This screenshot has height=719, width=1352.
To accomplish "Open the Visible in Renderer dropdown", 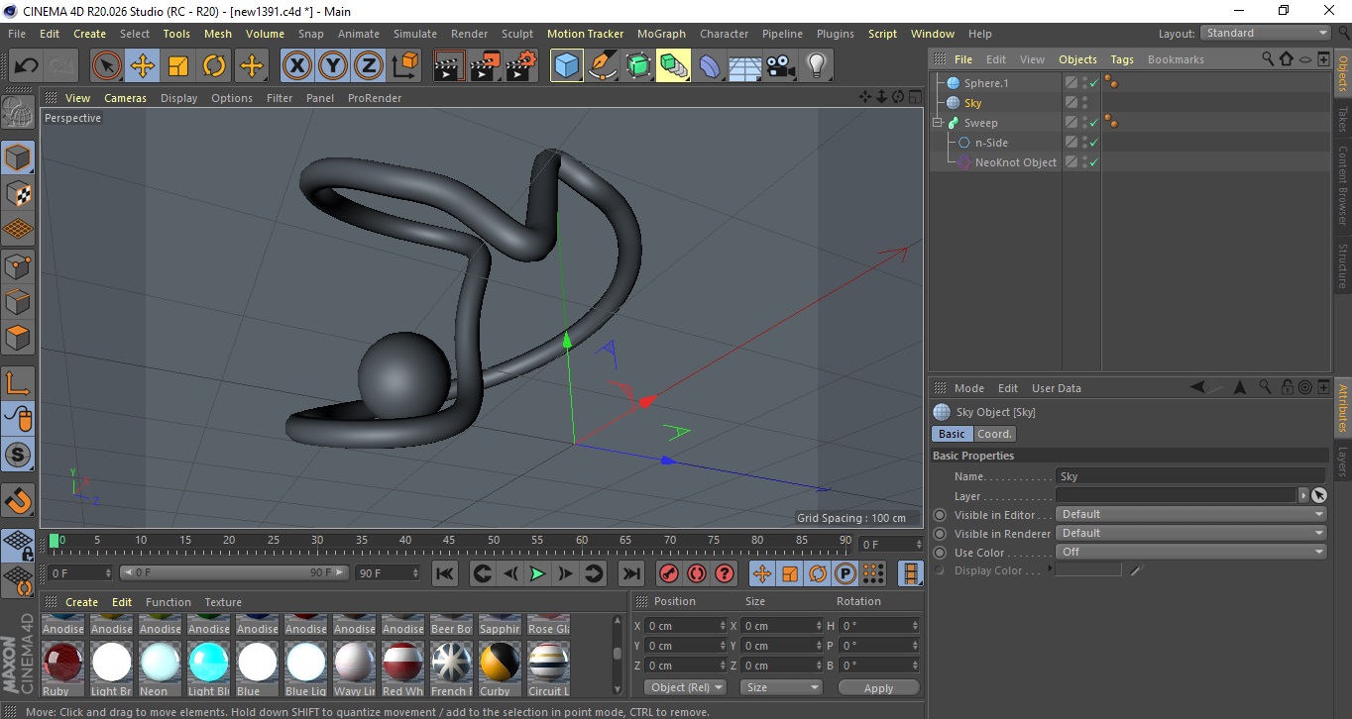I will pos(1190,533).
